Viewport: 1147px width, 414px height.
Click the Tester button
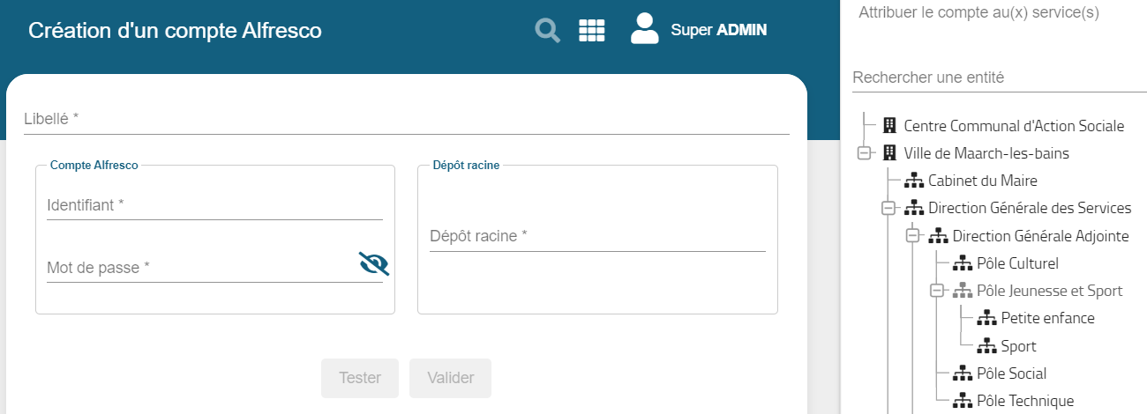click(360, 378)
